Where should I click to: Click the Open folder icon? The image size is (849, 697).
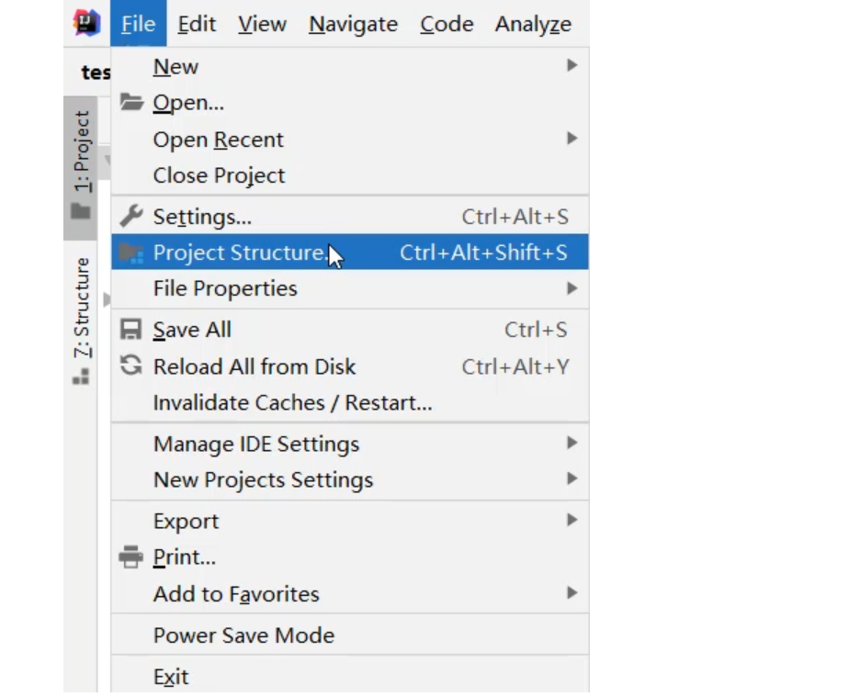pyautogui.click(x=131, y=103)
